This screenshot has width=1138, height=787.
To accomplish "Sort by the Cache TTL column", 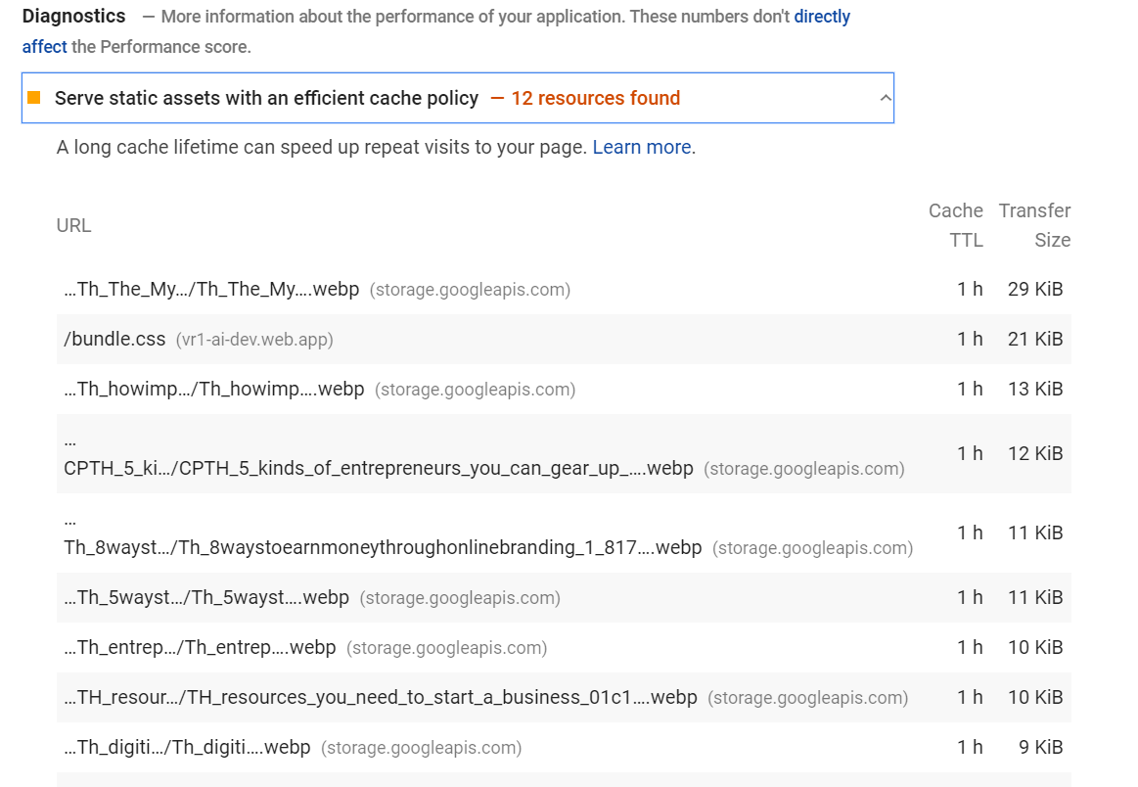I will (x=956, y=225).
